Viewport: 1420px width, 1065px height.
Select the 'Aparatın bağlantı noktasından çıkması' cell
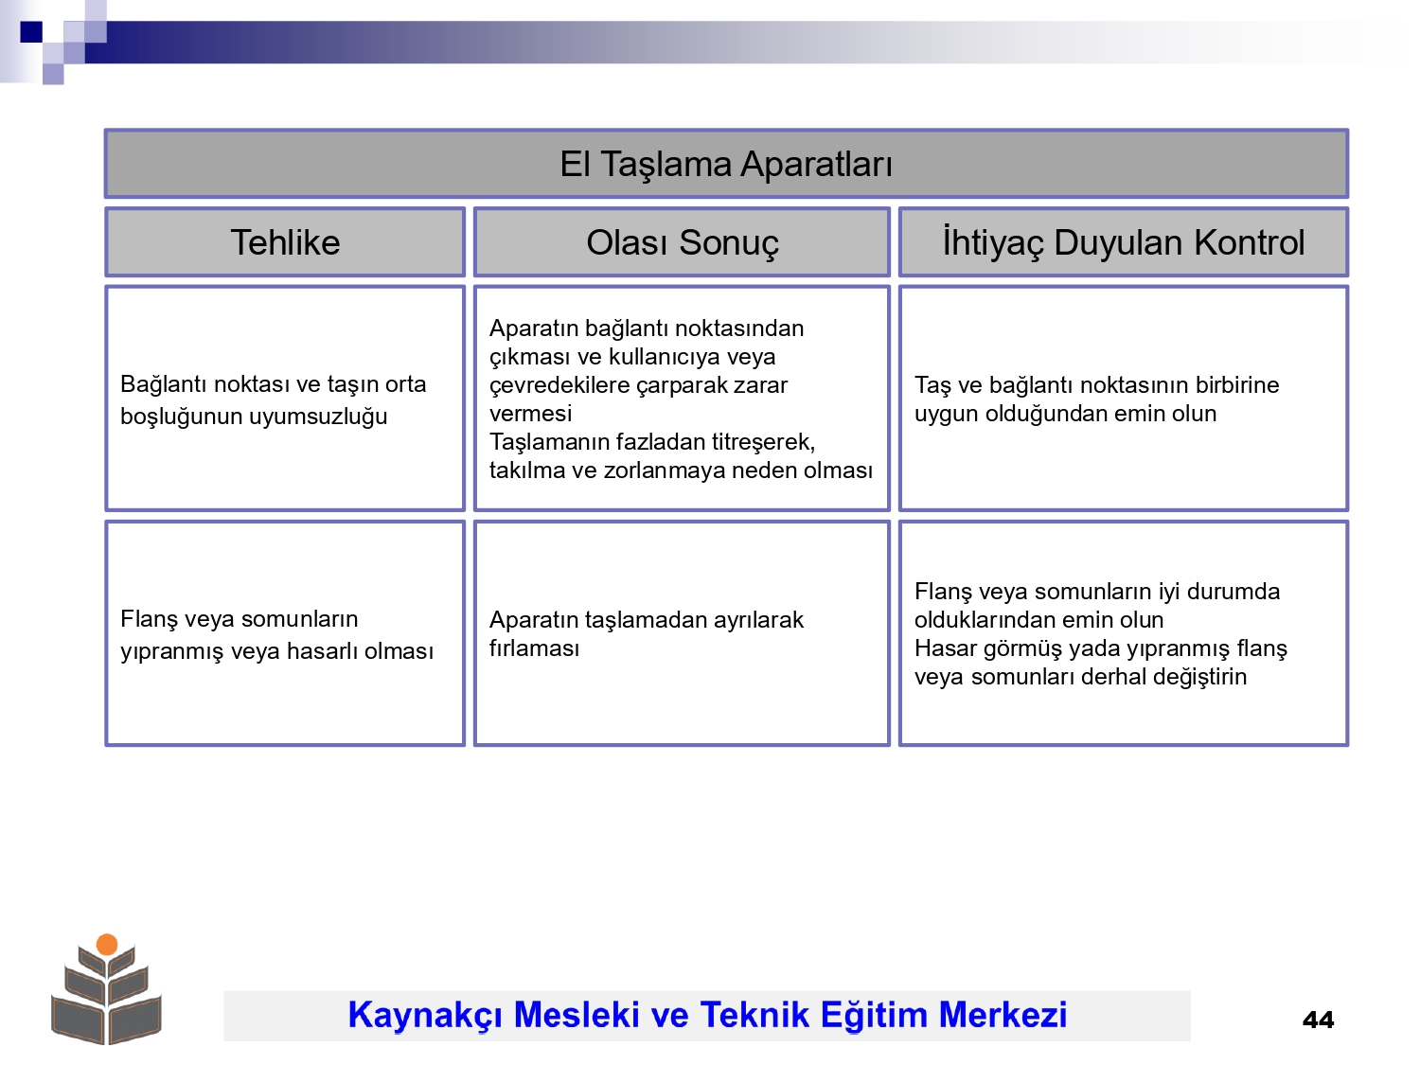pos(682,399)
